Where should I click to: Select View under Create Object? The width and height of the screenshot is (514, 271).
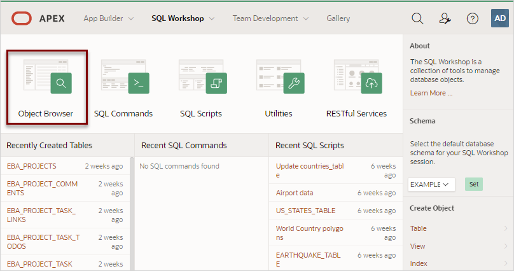pyautogui.click(x=417, y=246)
